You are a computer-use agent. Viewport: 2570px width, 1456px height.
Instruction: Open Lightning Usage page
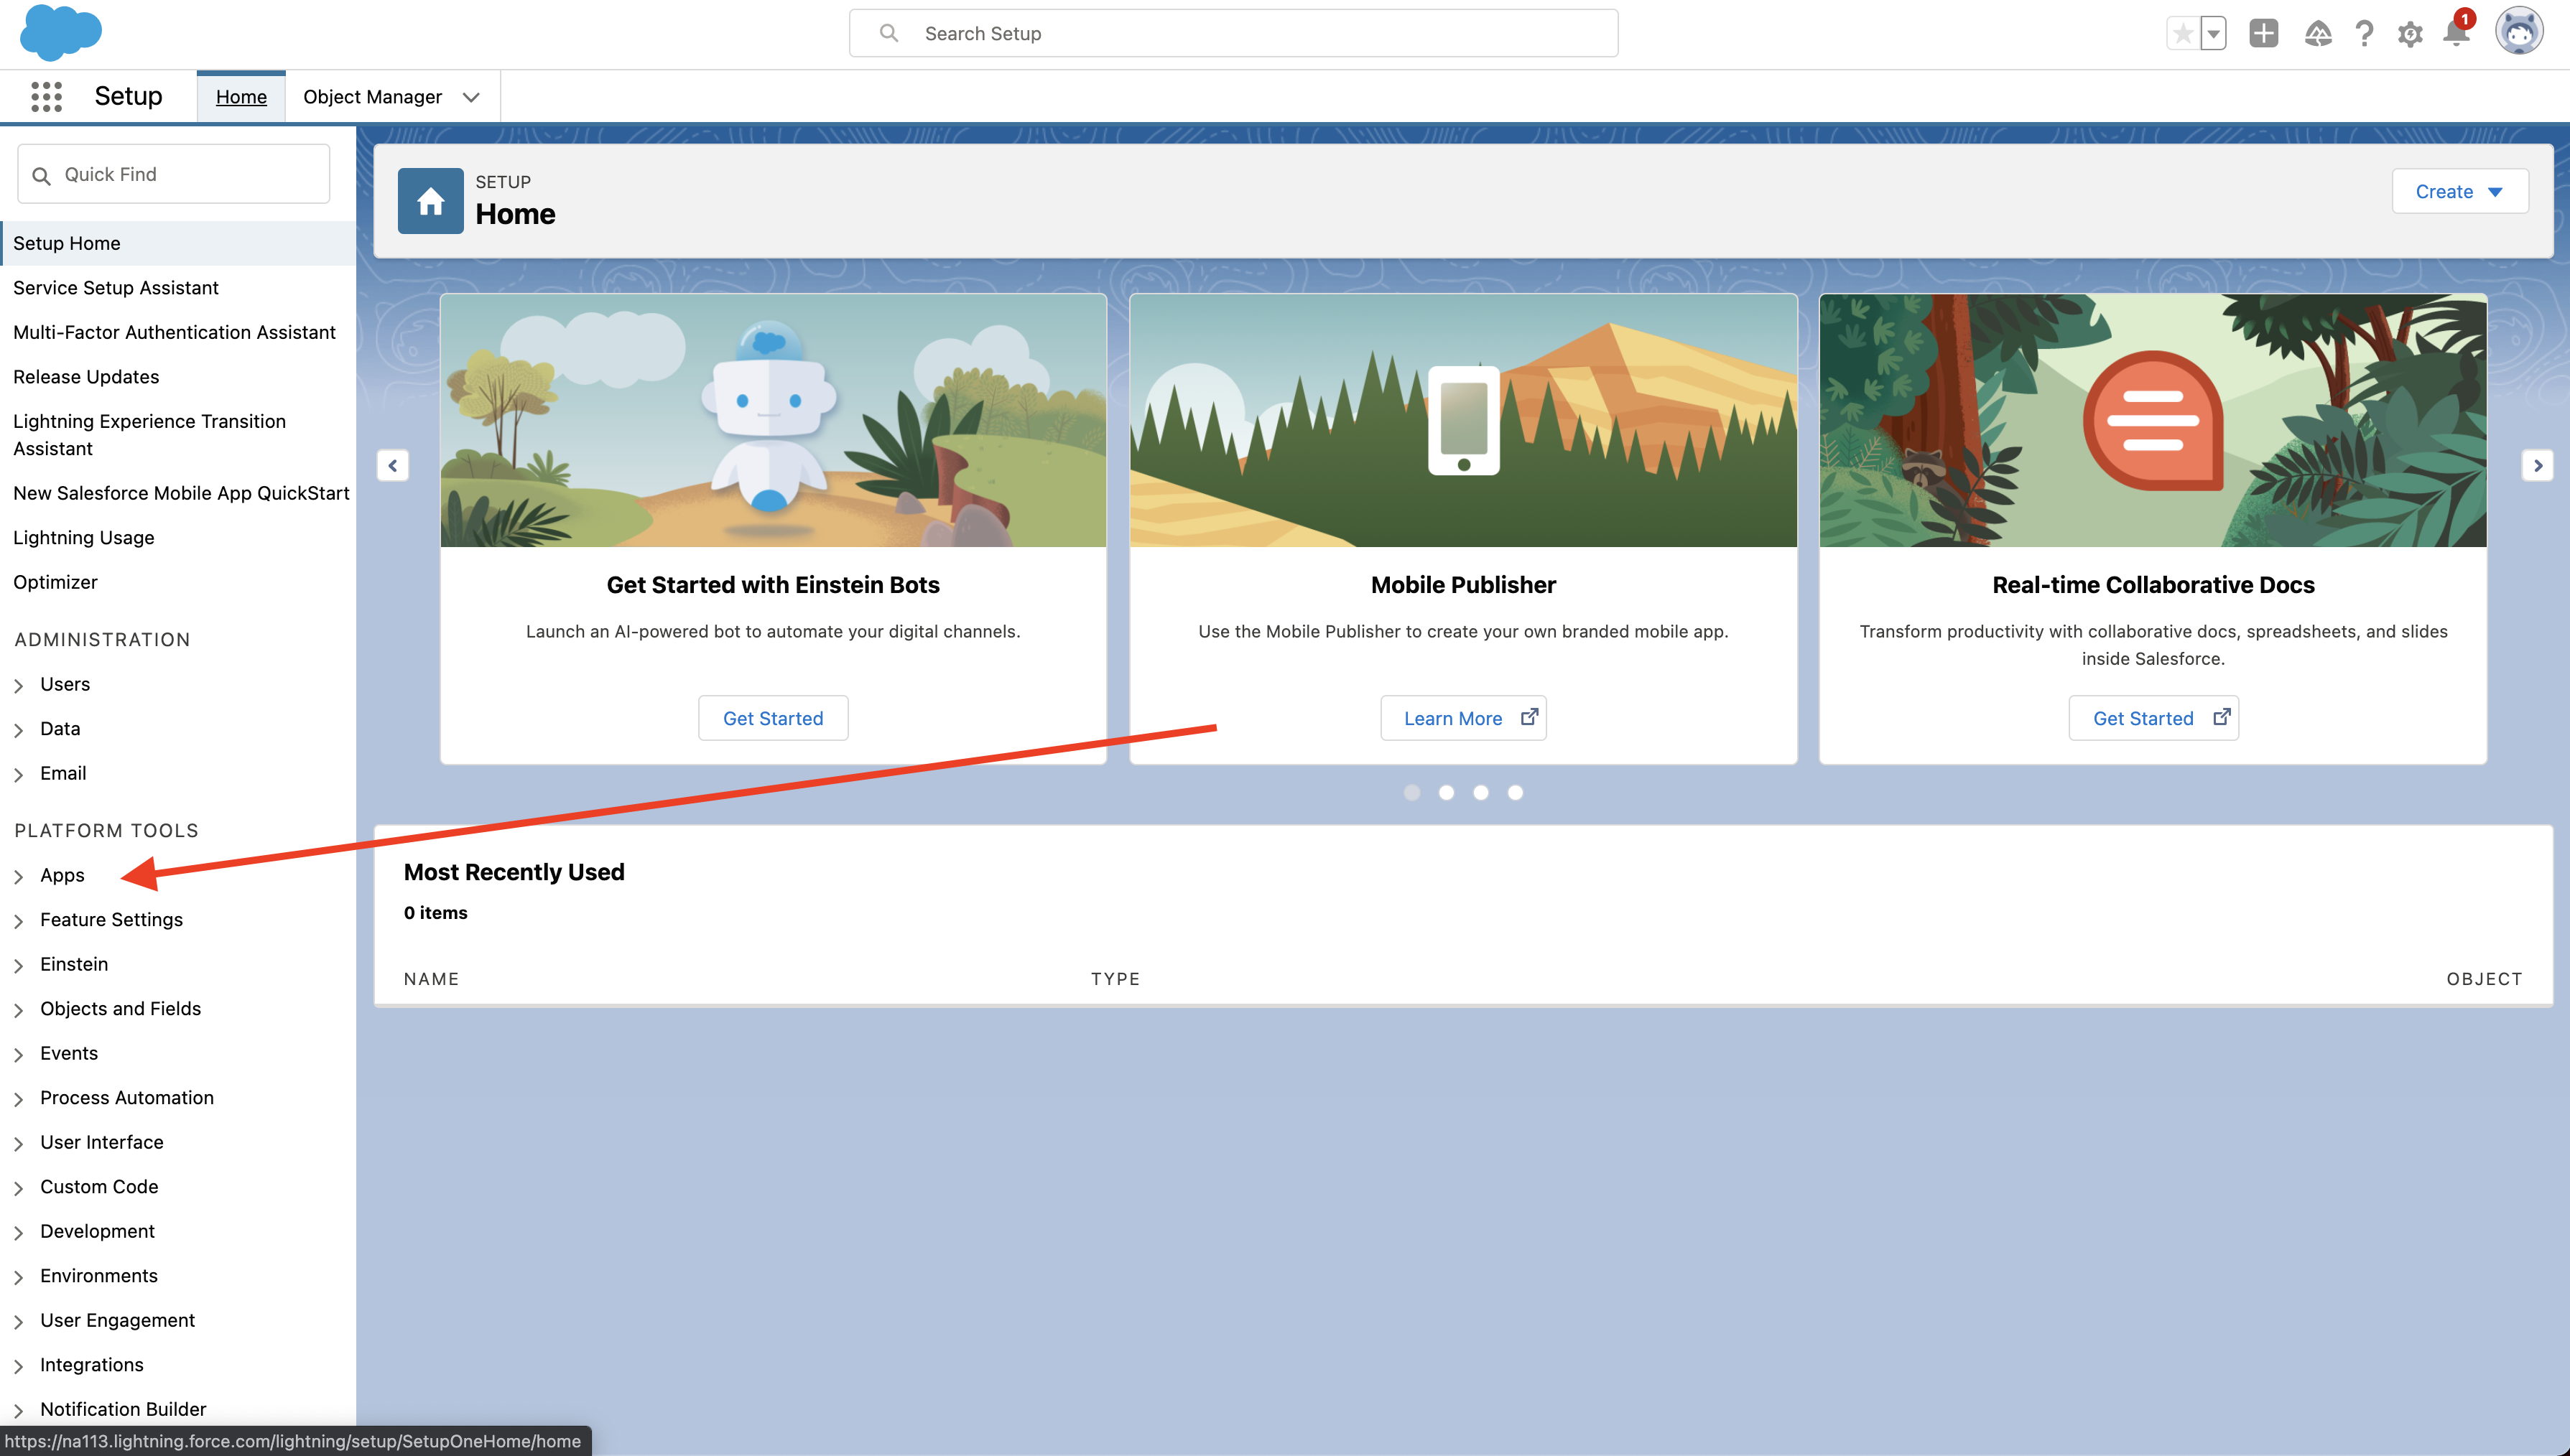click(x=84, y=538)
